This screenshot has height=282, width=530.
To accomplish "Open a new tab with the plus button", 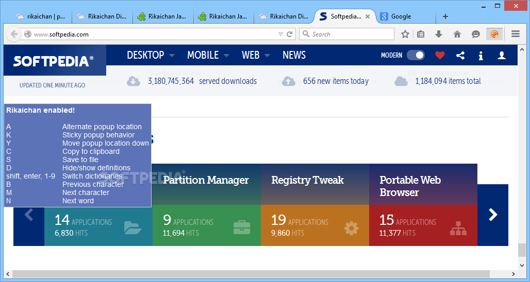I will click(x=445, y=16).
